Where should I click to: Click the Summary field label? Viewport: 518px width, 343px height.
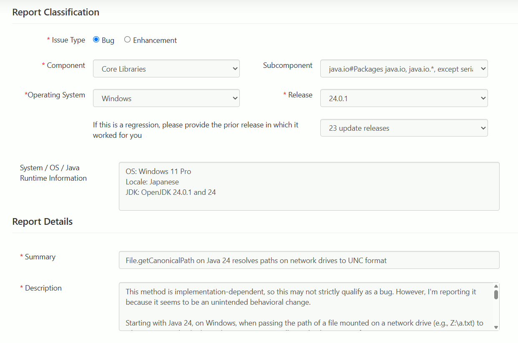(40, 257)
